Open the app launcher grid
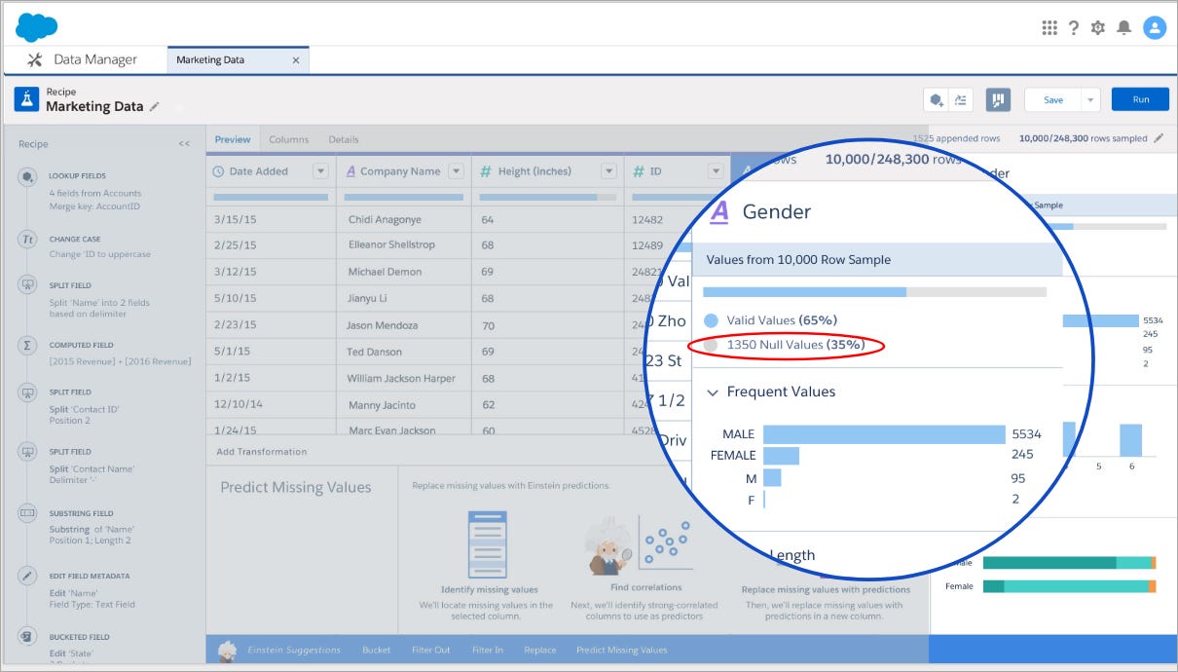 (x=1049, y=27)
